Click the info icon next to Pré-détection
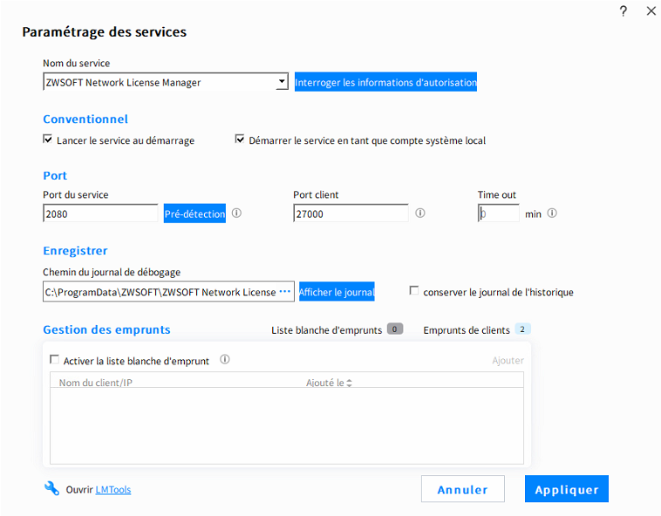The width and height of the screenshot is (661, 516). pos(236,213)
